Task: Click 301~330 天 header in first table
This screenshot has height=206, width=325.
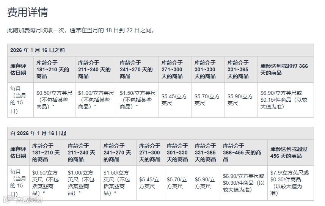Action: coord(208,69)
